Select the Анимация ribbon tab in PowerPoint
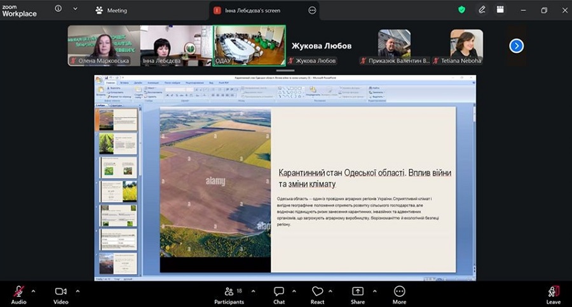The height and width of the screenshot is (307, 572). [153, 82]
